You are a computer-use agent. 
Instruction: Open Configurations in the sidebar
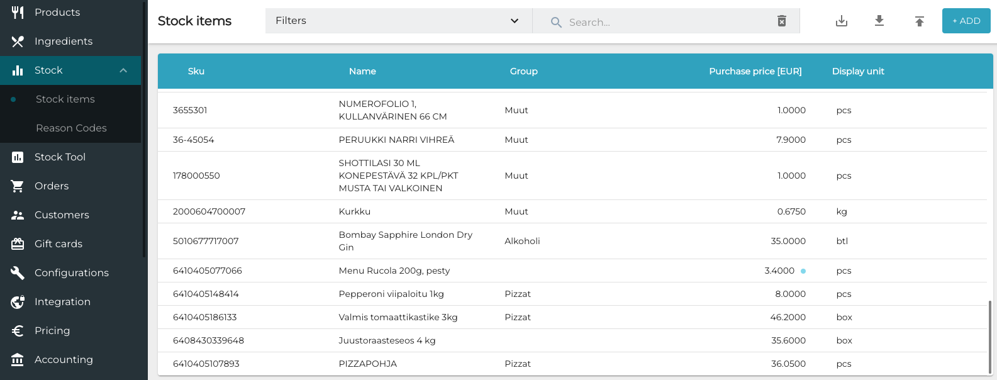click(x=71, y=273)
